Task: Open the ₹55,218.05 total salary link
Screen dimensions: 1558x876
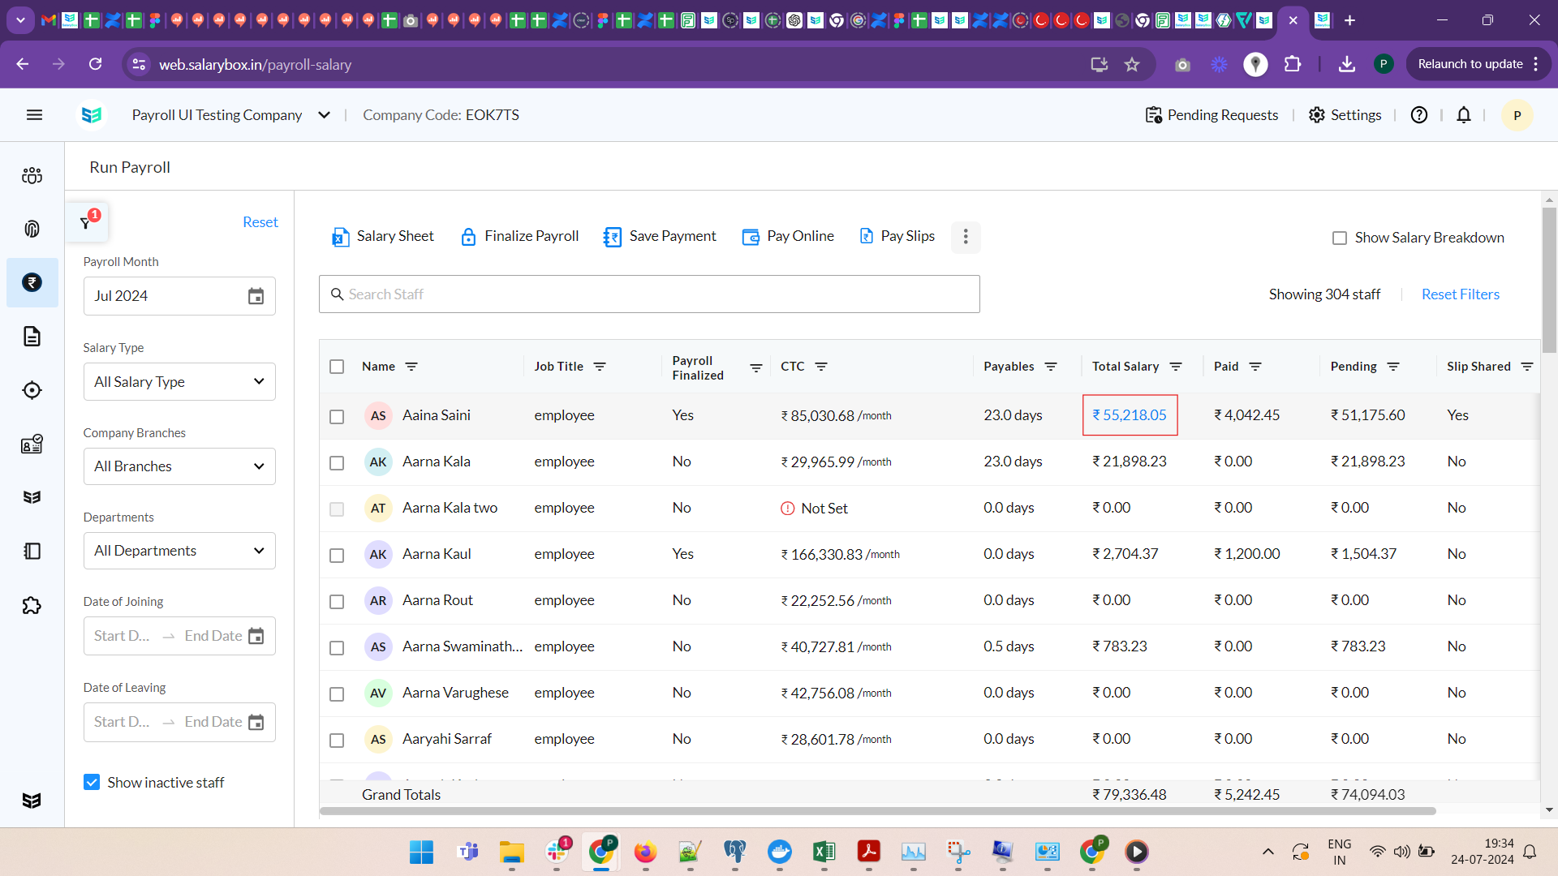Action: [x=1130, y=415]
